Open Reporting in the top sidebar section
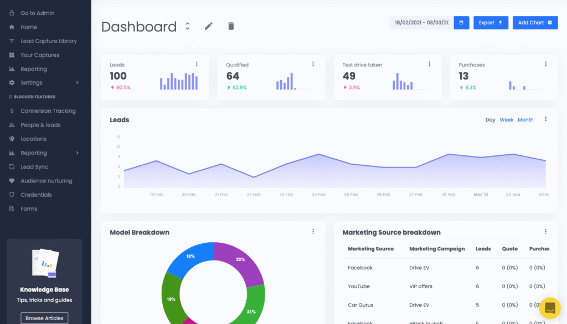This screenshot has width=567, height=324. click(x=34, y=69)
